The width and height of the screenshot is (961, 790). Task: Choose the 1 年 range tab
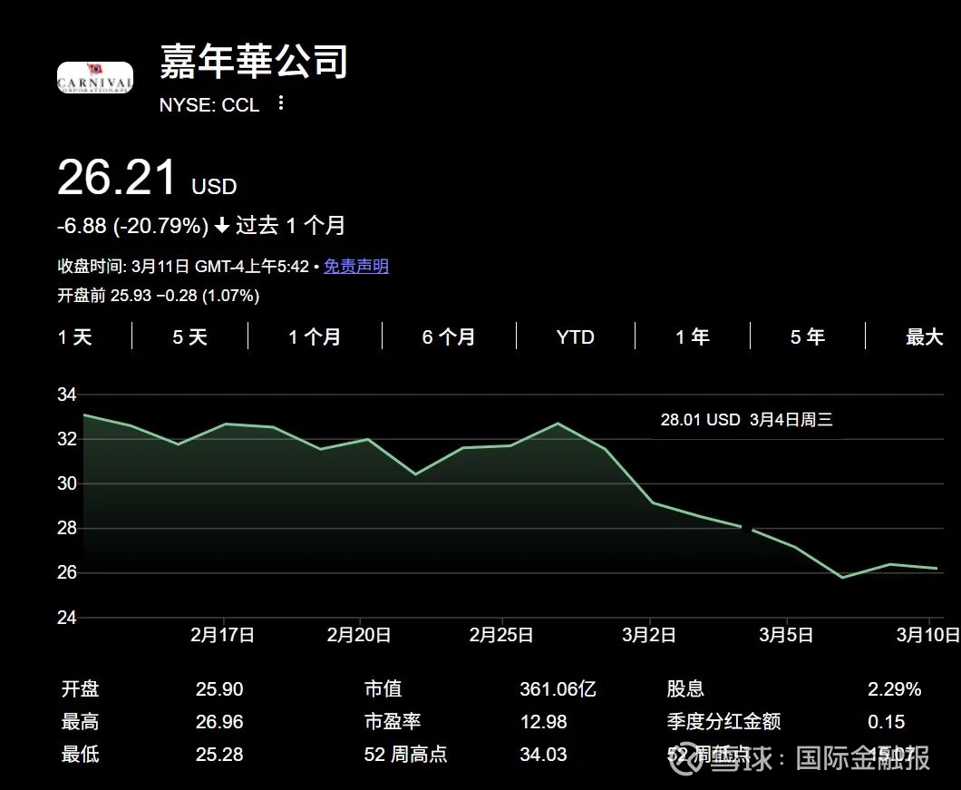(693, 336)
